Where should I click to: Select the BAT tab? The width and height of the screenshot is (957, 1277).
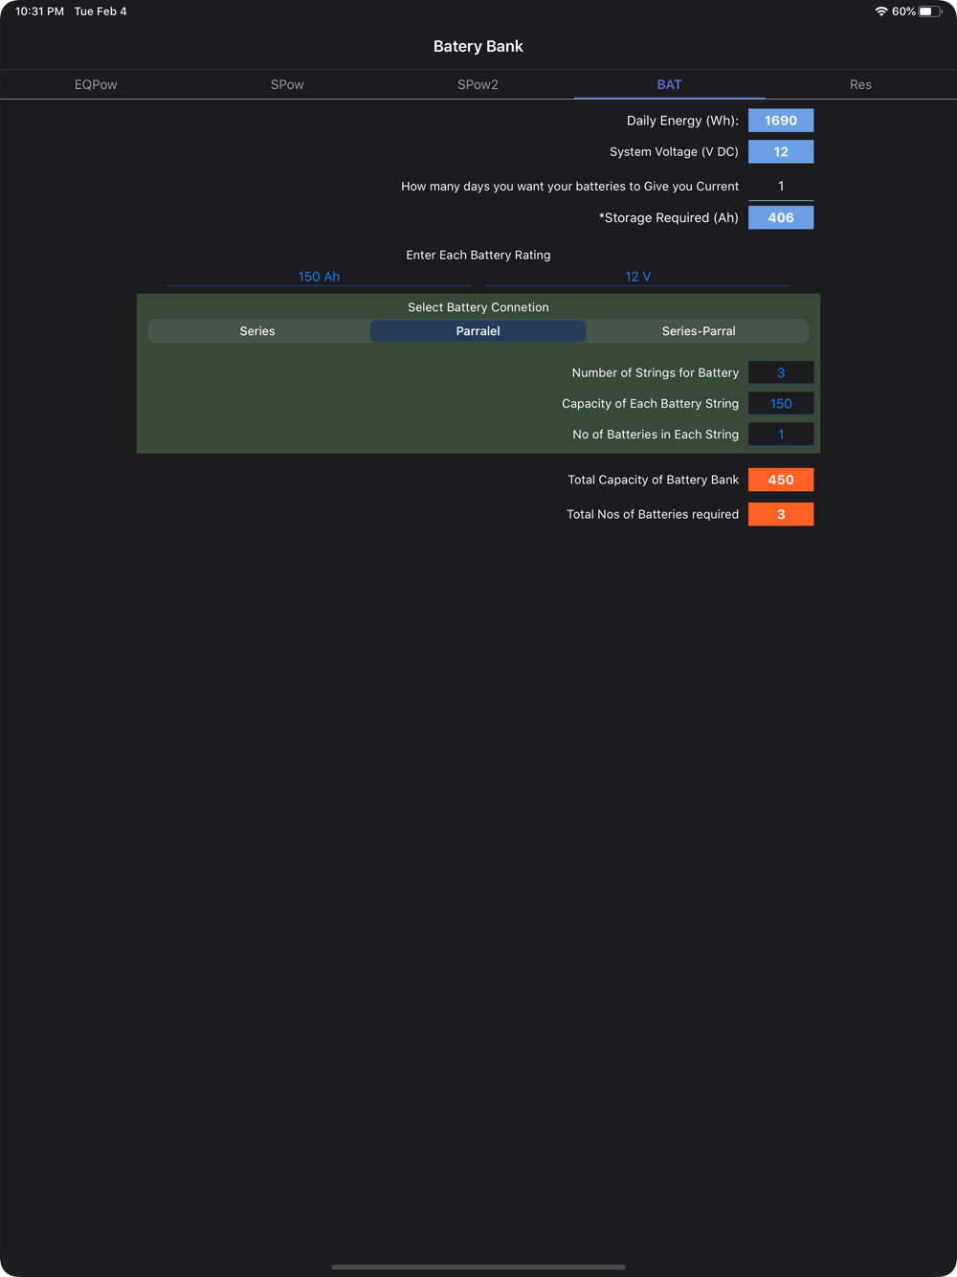669,84
